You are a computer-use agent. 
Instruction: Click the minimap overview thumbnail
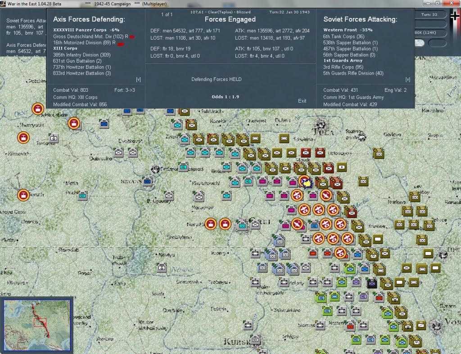tap(37, 325)
